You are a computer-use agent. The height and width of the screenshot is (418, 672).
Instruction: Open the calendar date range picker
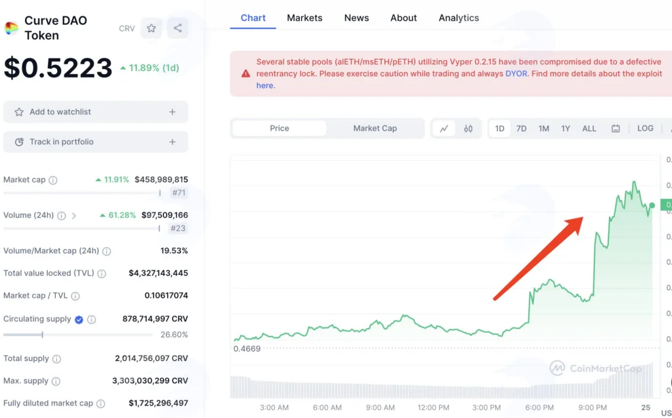pos(616,128)
